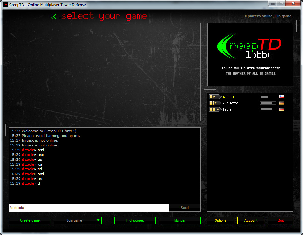This screenshot has height=235, width=303.
Task: Close the CreepTD window
Action: (293, 3)
